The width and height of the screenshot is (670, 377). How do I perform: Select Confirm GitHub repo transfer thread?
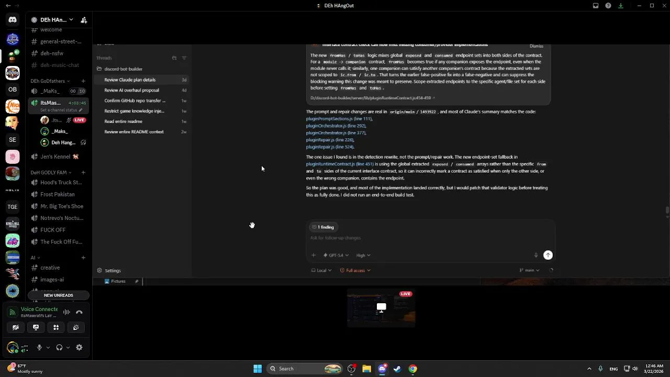[141, 101]
